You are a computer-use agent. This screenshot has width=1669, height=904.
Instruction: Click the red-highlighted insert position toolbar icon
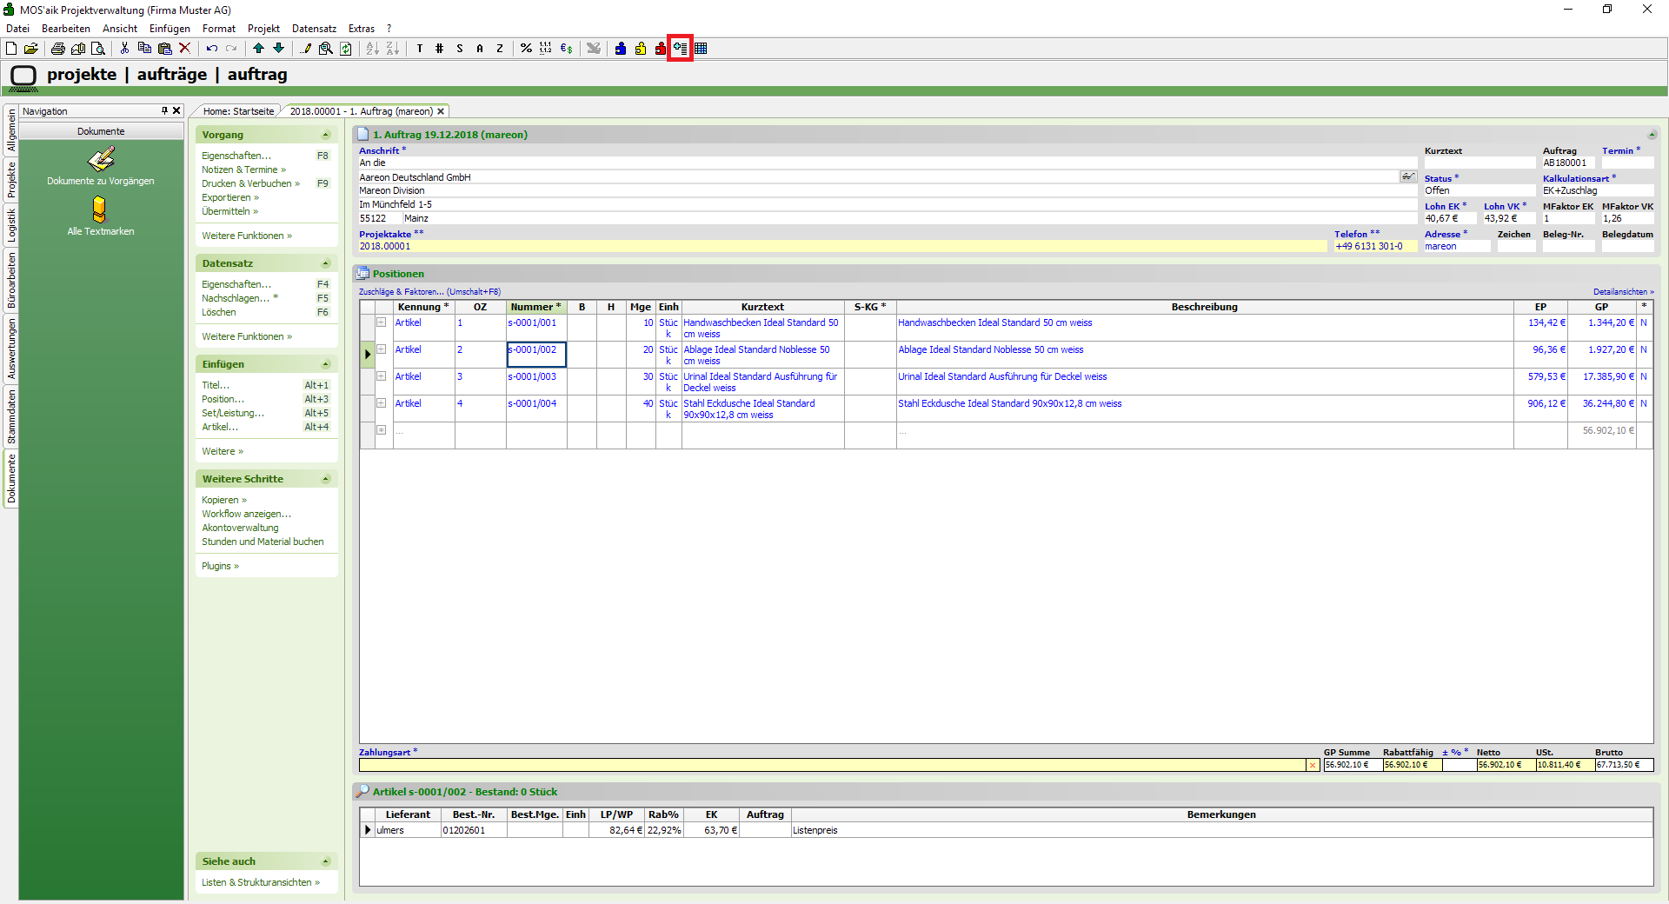[680, 49]
